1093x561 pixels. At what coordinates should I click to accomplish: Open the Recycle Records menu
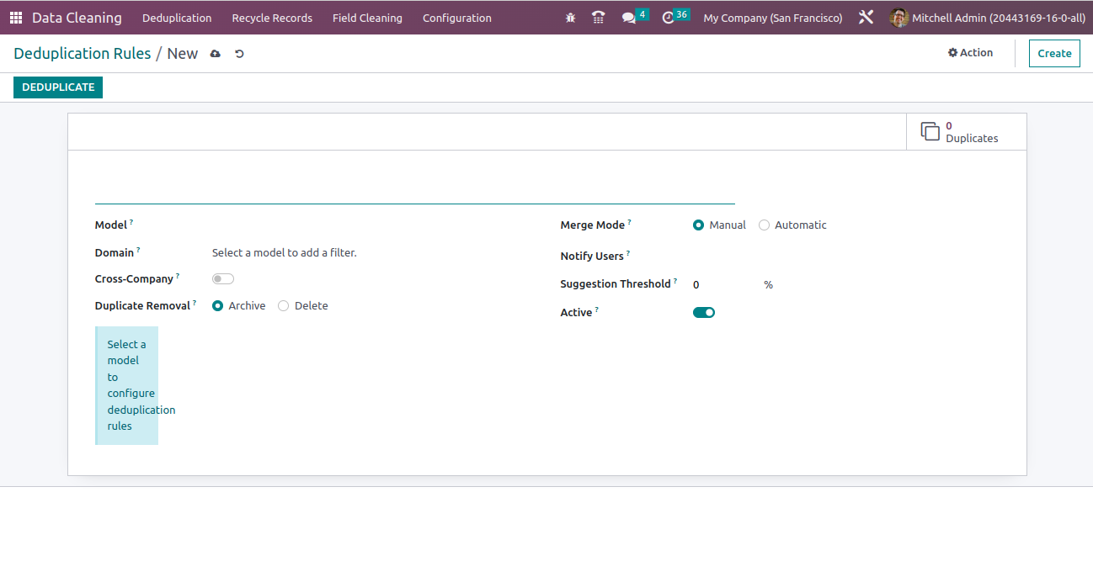coord(272,18)
